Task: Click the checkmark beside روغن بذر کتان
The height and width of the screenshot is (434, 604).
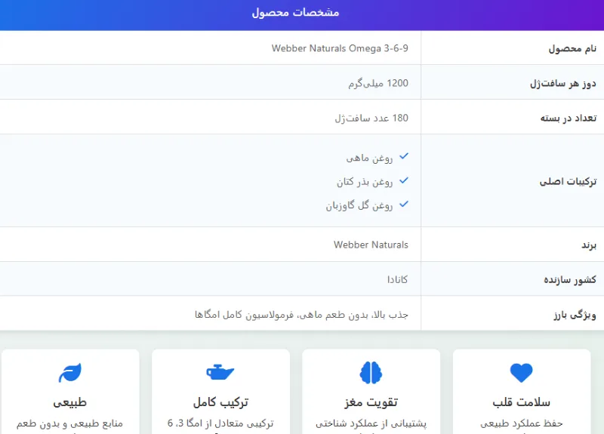Action: [x=404, y=180]
